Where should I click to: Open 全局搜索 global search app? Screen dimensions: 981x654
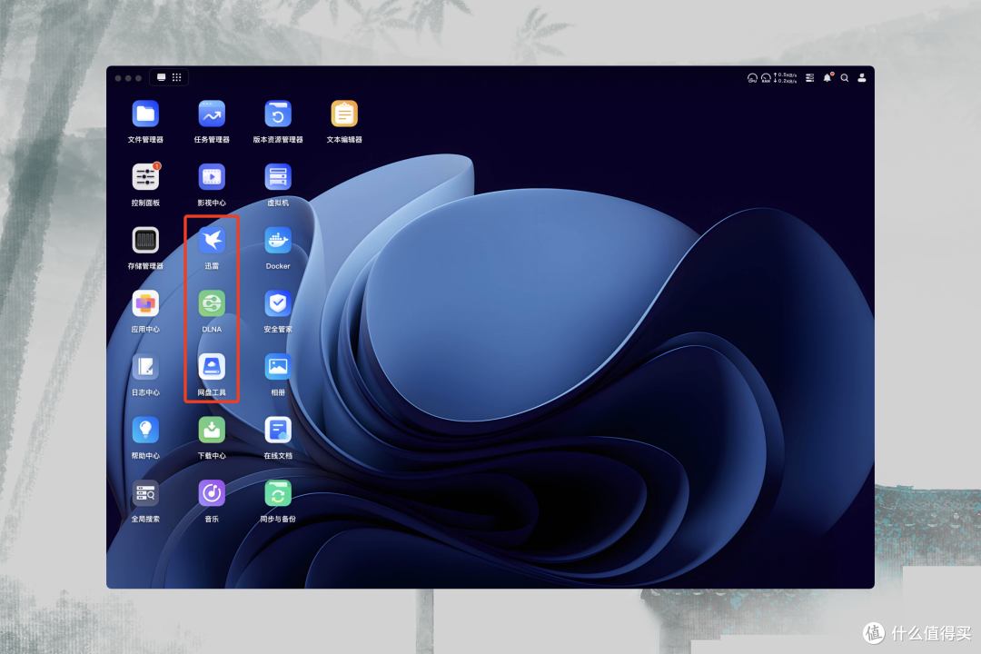coord(145,493)
